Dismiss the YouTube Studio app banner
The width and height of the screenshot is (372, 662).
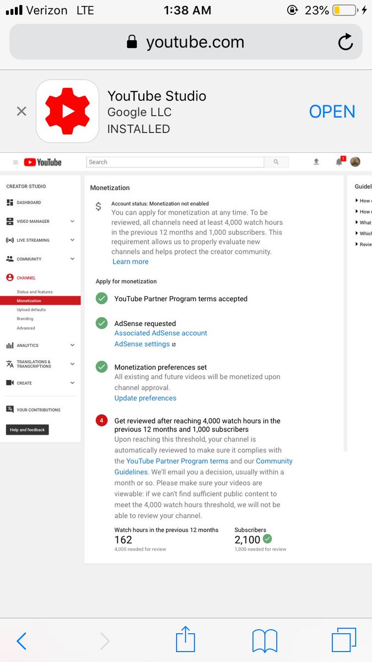tap(21, 111)
